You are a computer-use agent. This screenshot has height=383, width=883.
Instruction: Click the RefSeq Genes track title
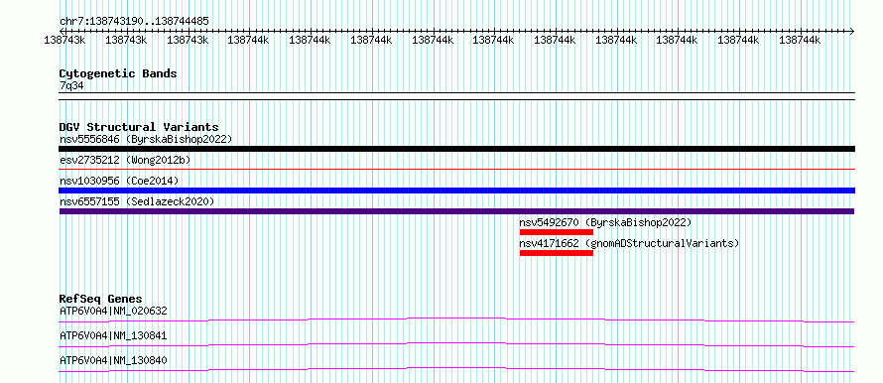point(101,299)
